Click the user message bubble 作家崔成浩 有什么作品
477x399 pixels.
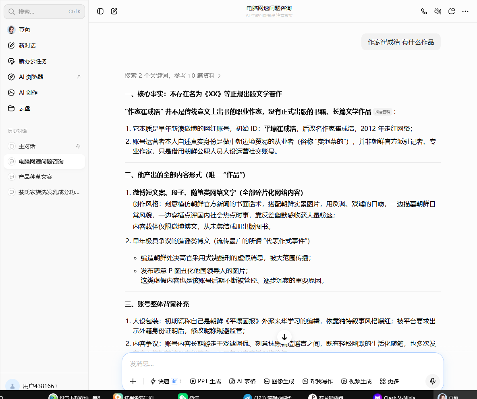[x=400, y=42]
